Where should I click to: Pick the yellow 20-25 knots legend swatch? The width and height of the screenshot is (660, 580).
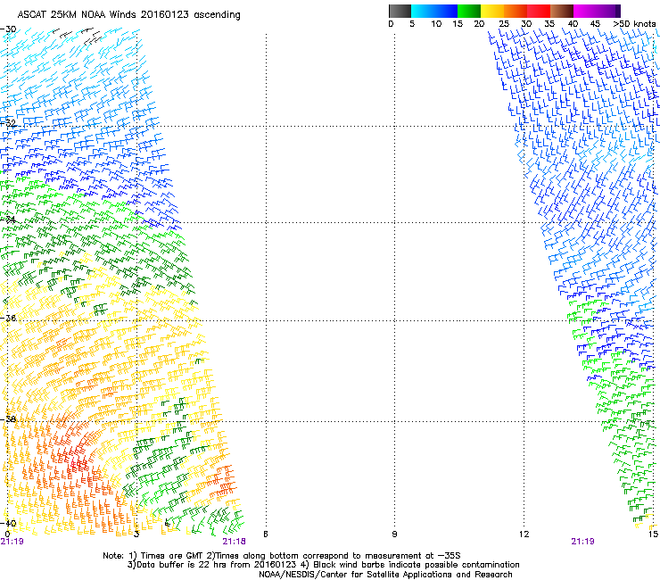coord(492,11)
